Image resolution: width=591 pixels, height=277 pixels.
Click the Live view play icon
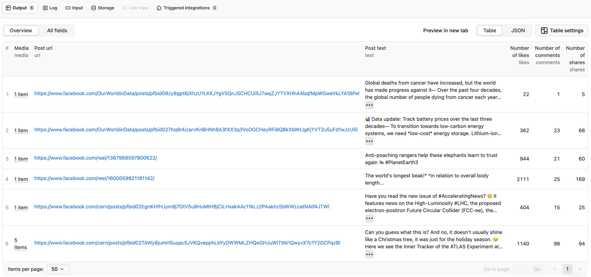[x=125, y=8]
